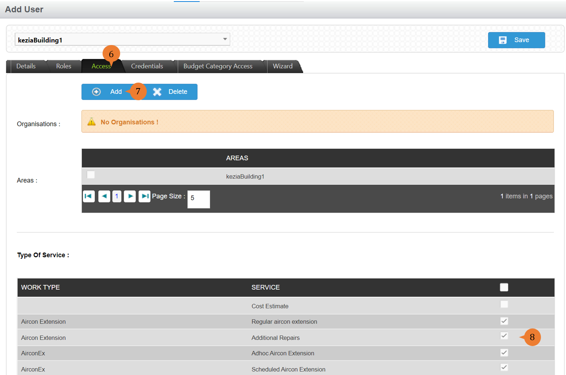Tick the Cost Estimate checkbox
The width and height of the screenshot is (566, 375).
(504, 304)
